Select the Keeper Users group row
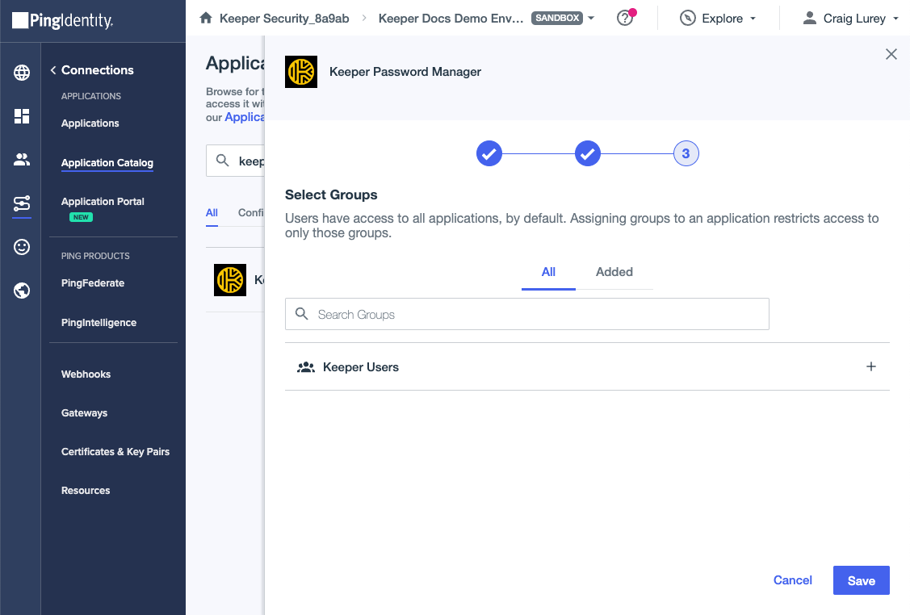The width and height of the screenshot is (910, 615). click(x=587, y=366)
